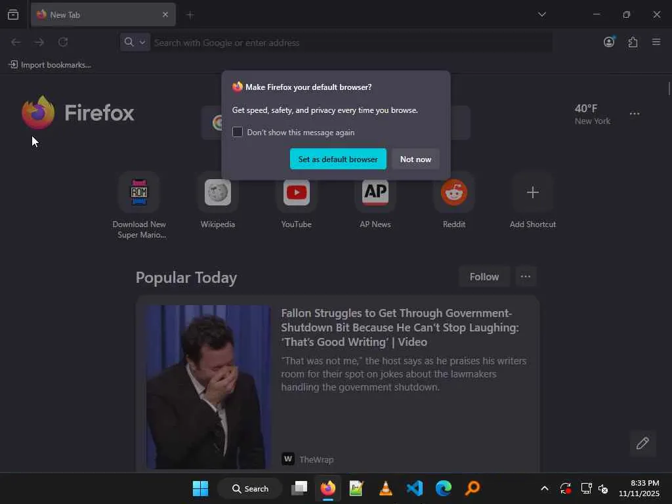Click the Firefox logo on new tab
The image size is (672, 504).
[x=77, y=113]
